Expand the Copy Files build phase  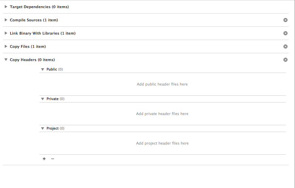[x=6, y=46]
